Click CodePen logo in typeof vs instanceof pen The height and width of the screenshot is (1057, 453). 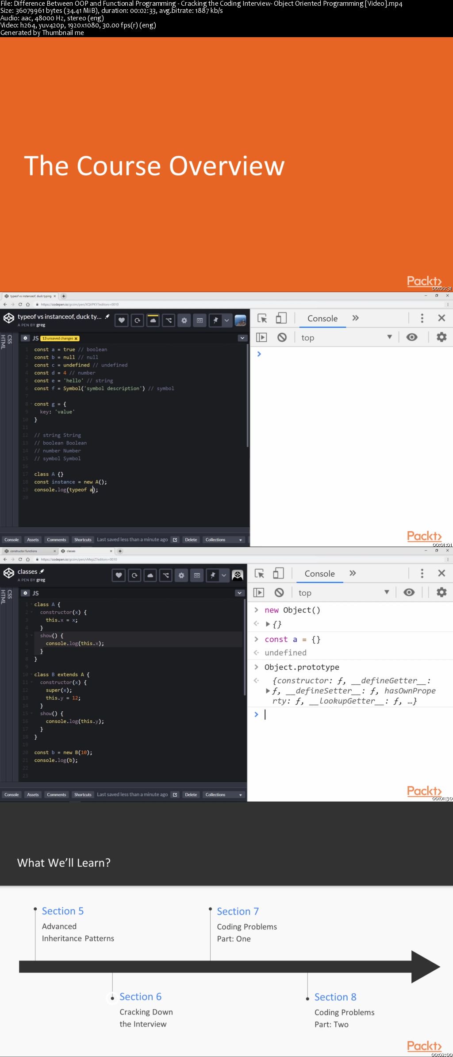(x=9, y=318)
